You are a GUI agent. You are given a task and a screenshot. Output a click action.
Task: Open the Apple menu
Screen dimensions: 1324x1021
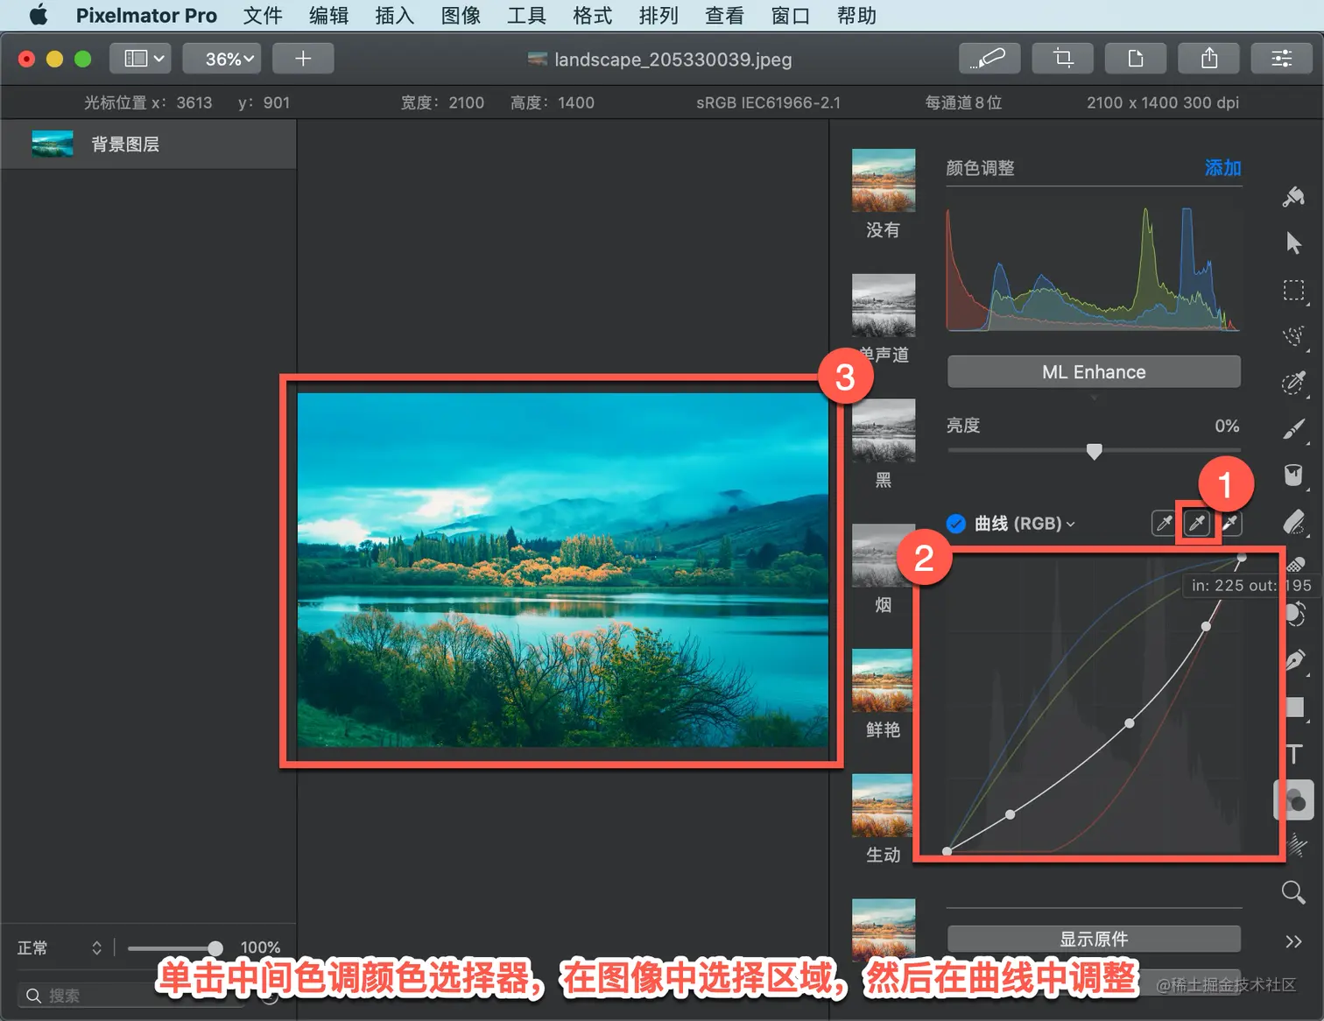point(39,16)
